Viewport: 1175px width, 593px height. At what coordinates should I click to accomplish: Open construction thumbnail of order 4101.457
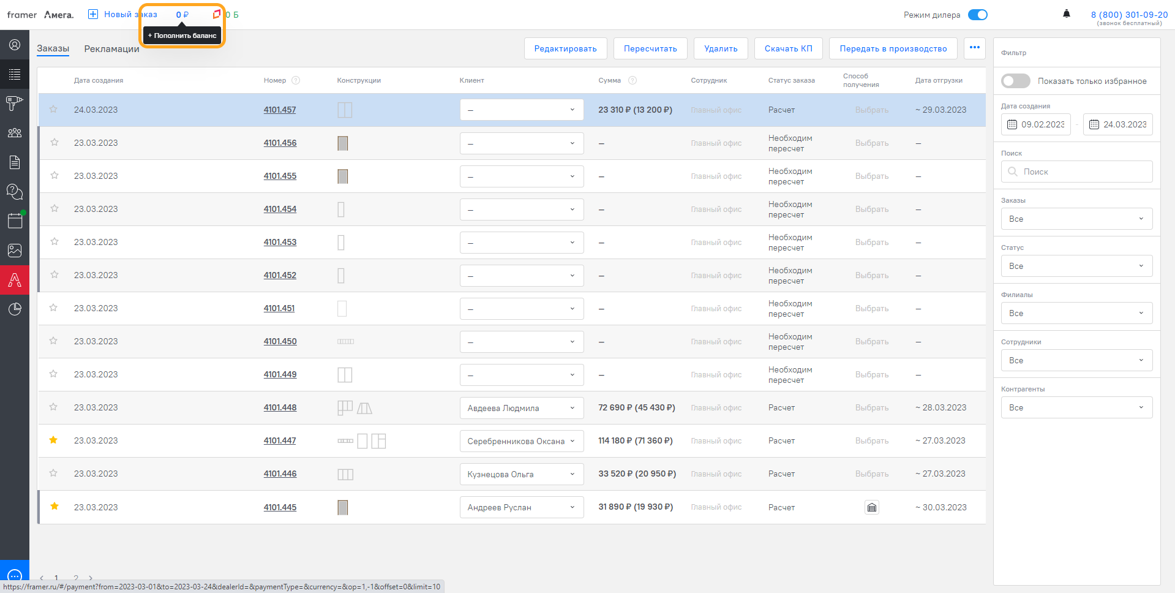(345, 110)
